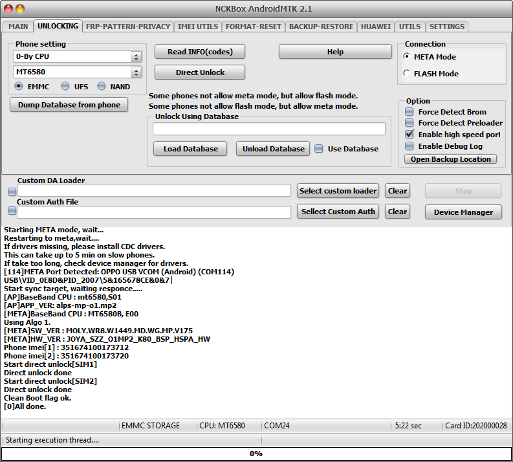Click 'Starting execution thread....' status text
Image resolution: width=513 pixels, height=462 pixels.
pos(52,440)
